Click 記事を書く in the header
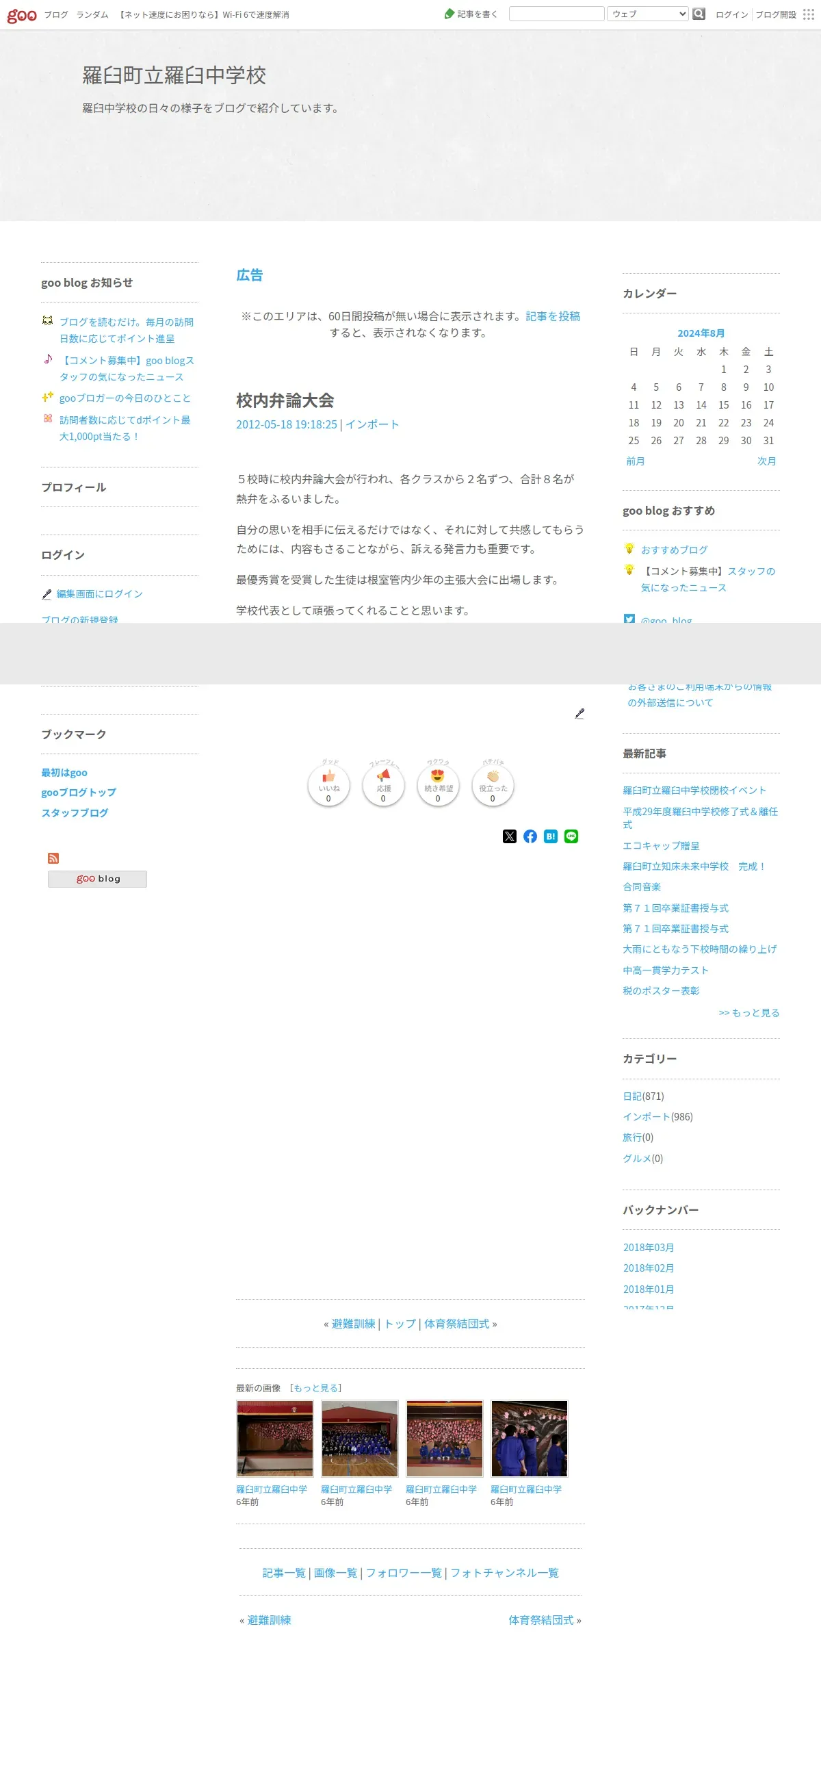Image resolution: width=821 pixels, height=1785 pixels. [x=478, y=14]
